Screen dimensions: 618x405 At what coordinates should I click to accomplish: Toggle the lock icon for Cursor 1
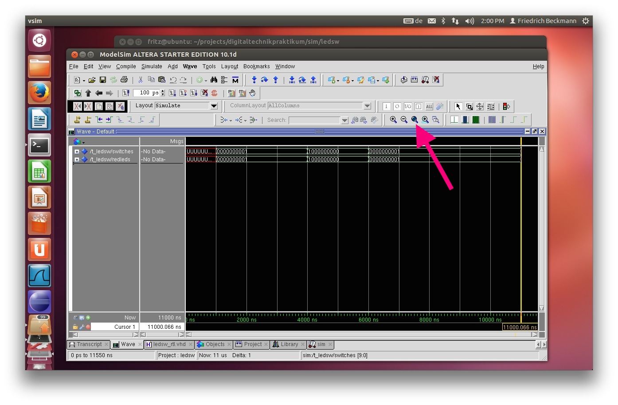coord(75,327)
